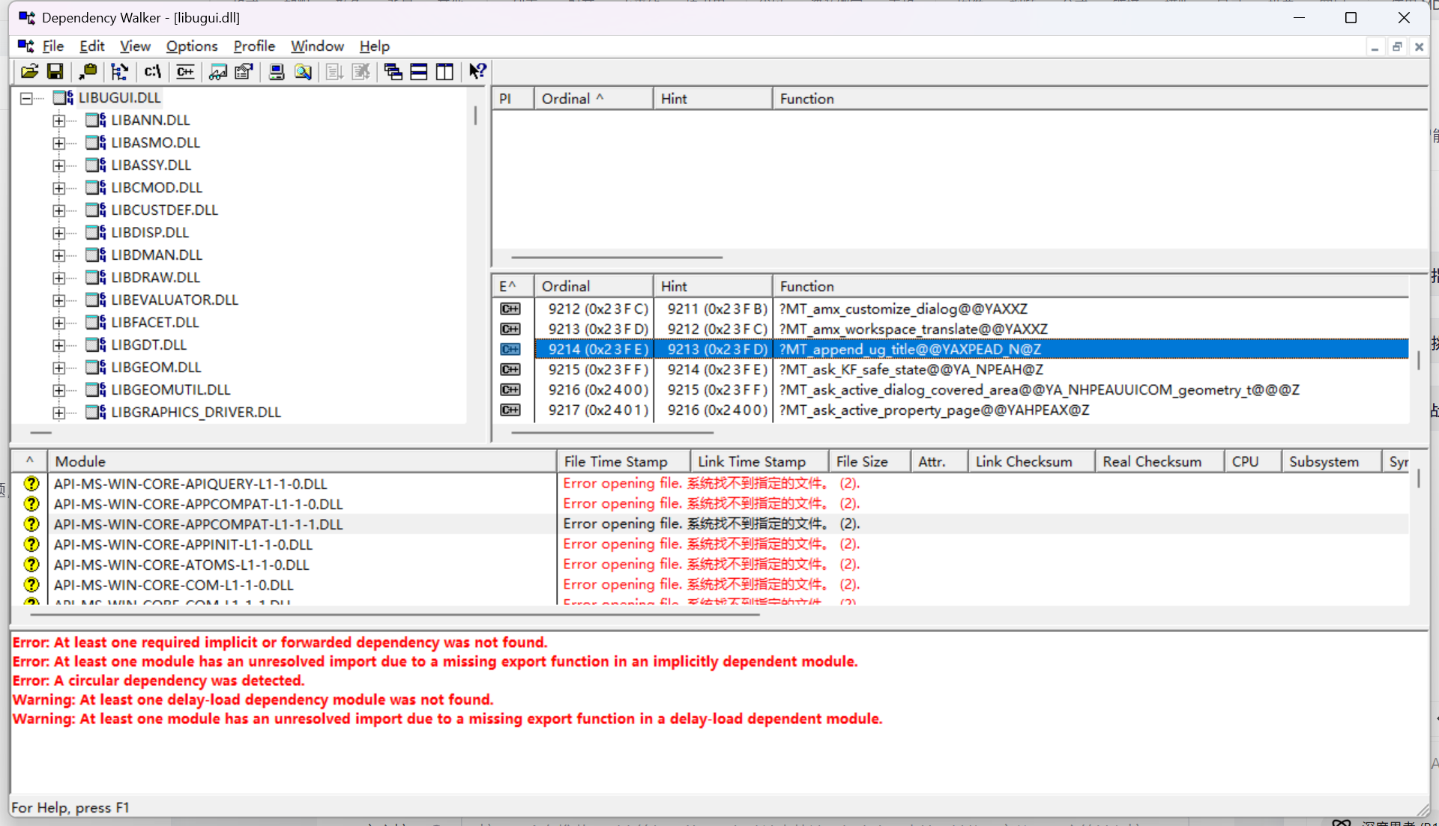Click the export list horizontal scrollbar
The image size is (1439, 826).
click(612, 433)
